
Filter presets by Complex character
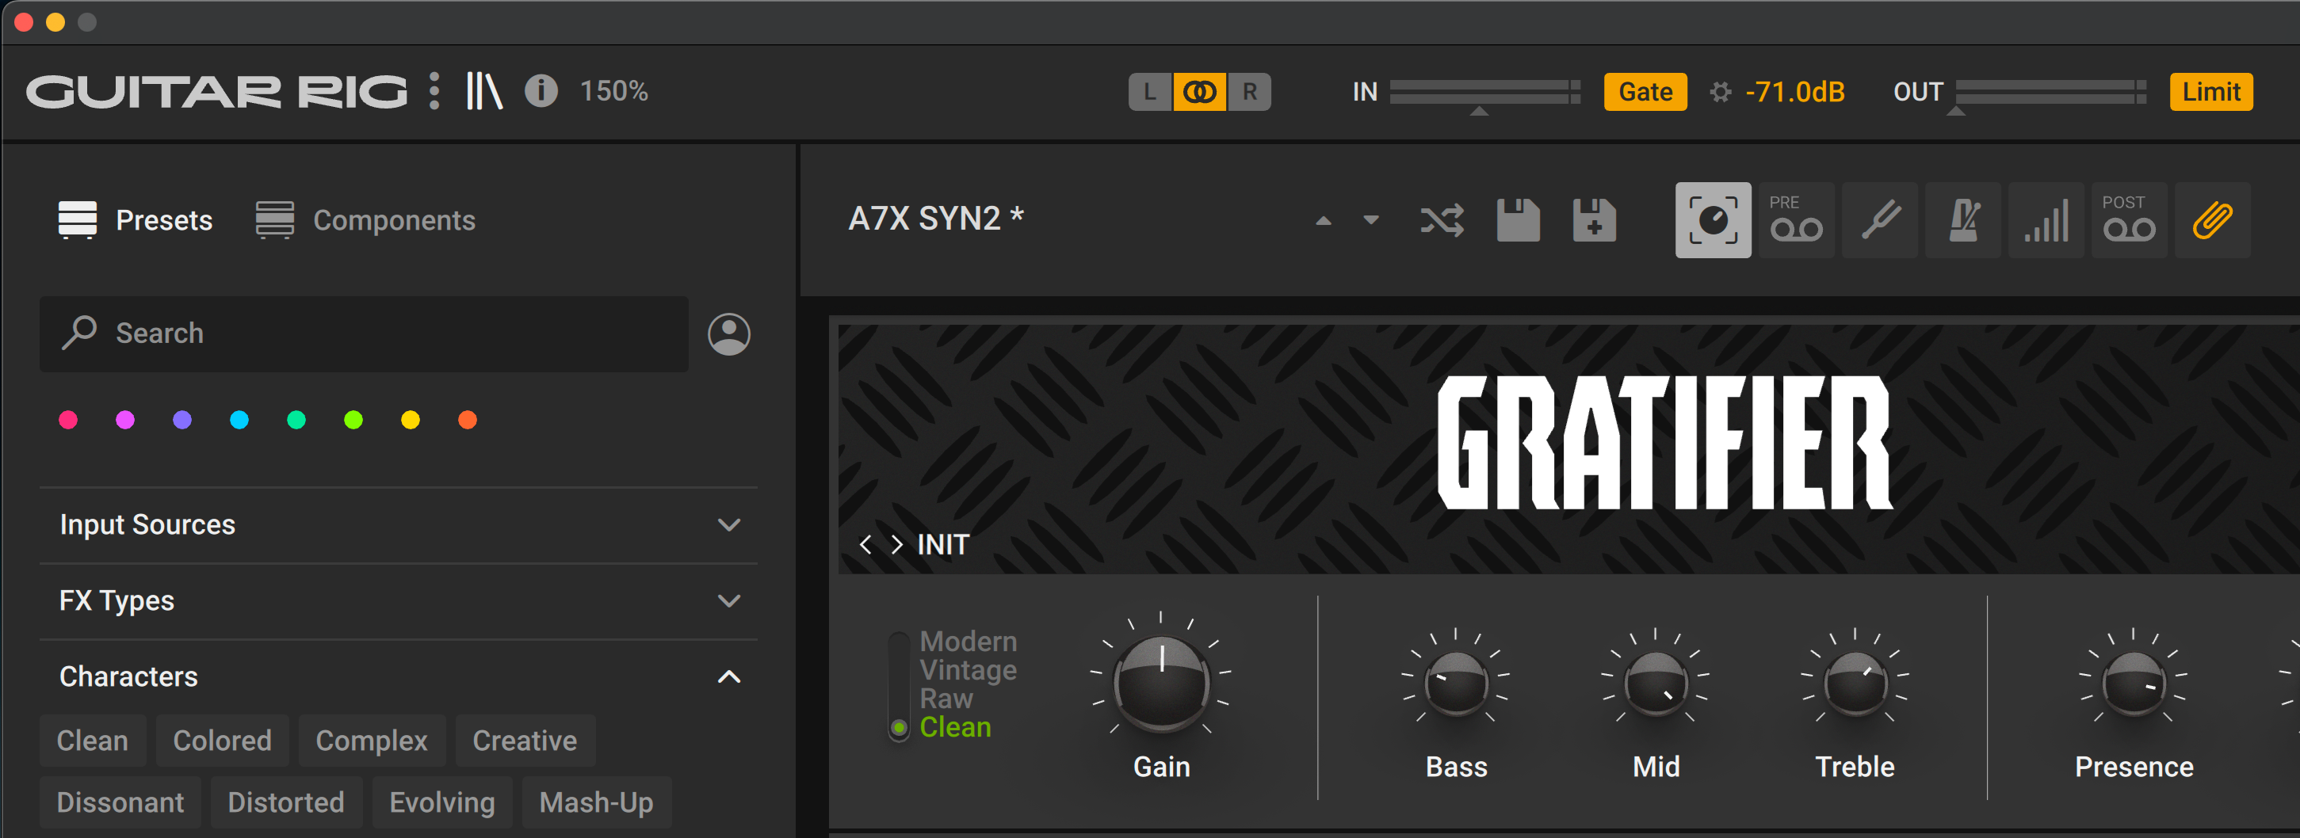pyautogui.click(x=372, y=741)
